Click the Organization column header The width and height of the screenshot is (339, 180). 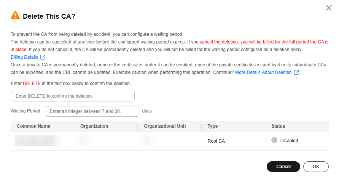tap(94, 126)
